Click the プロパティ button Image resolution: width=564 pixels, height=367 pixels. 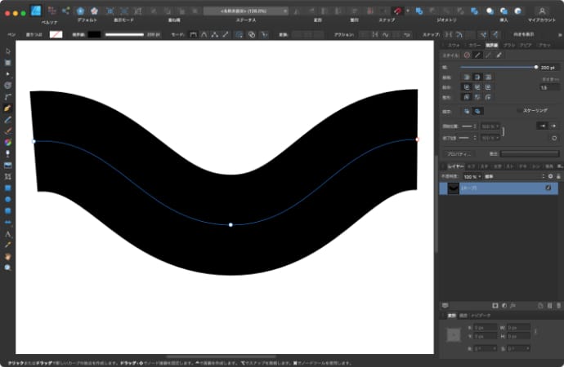(x=458, y=153)
